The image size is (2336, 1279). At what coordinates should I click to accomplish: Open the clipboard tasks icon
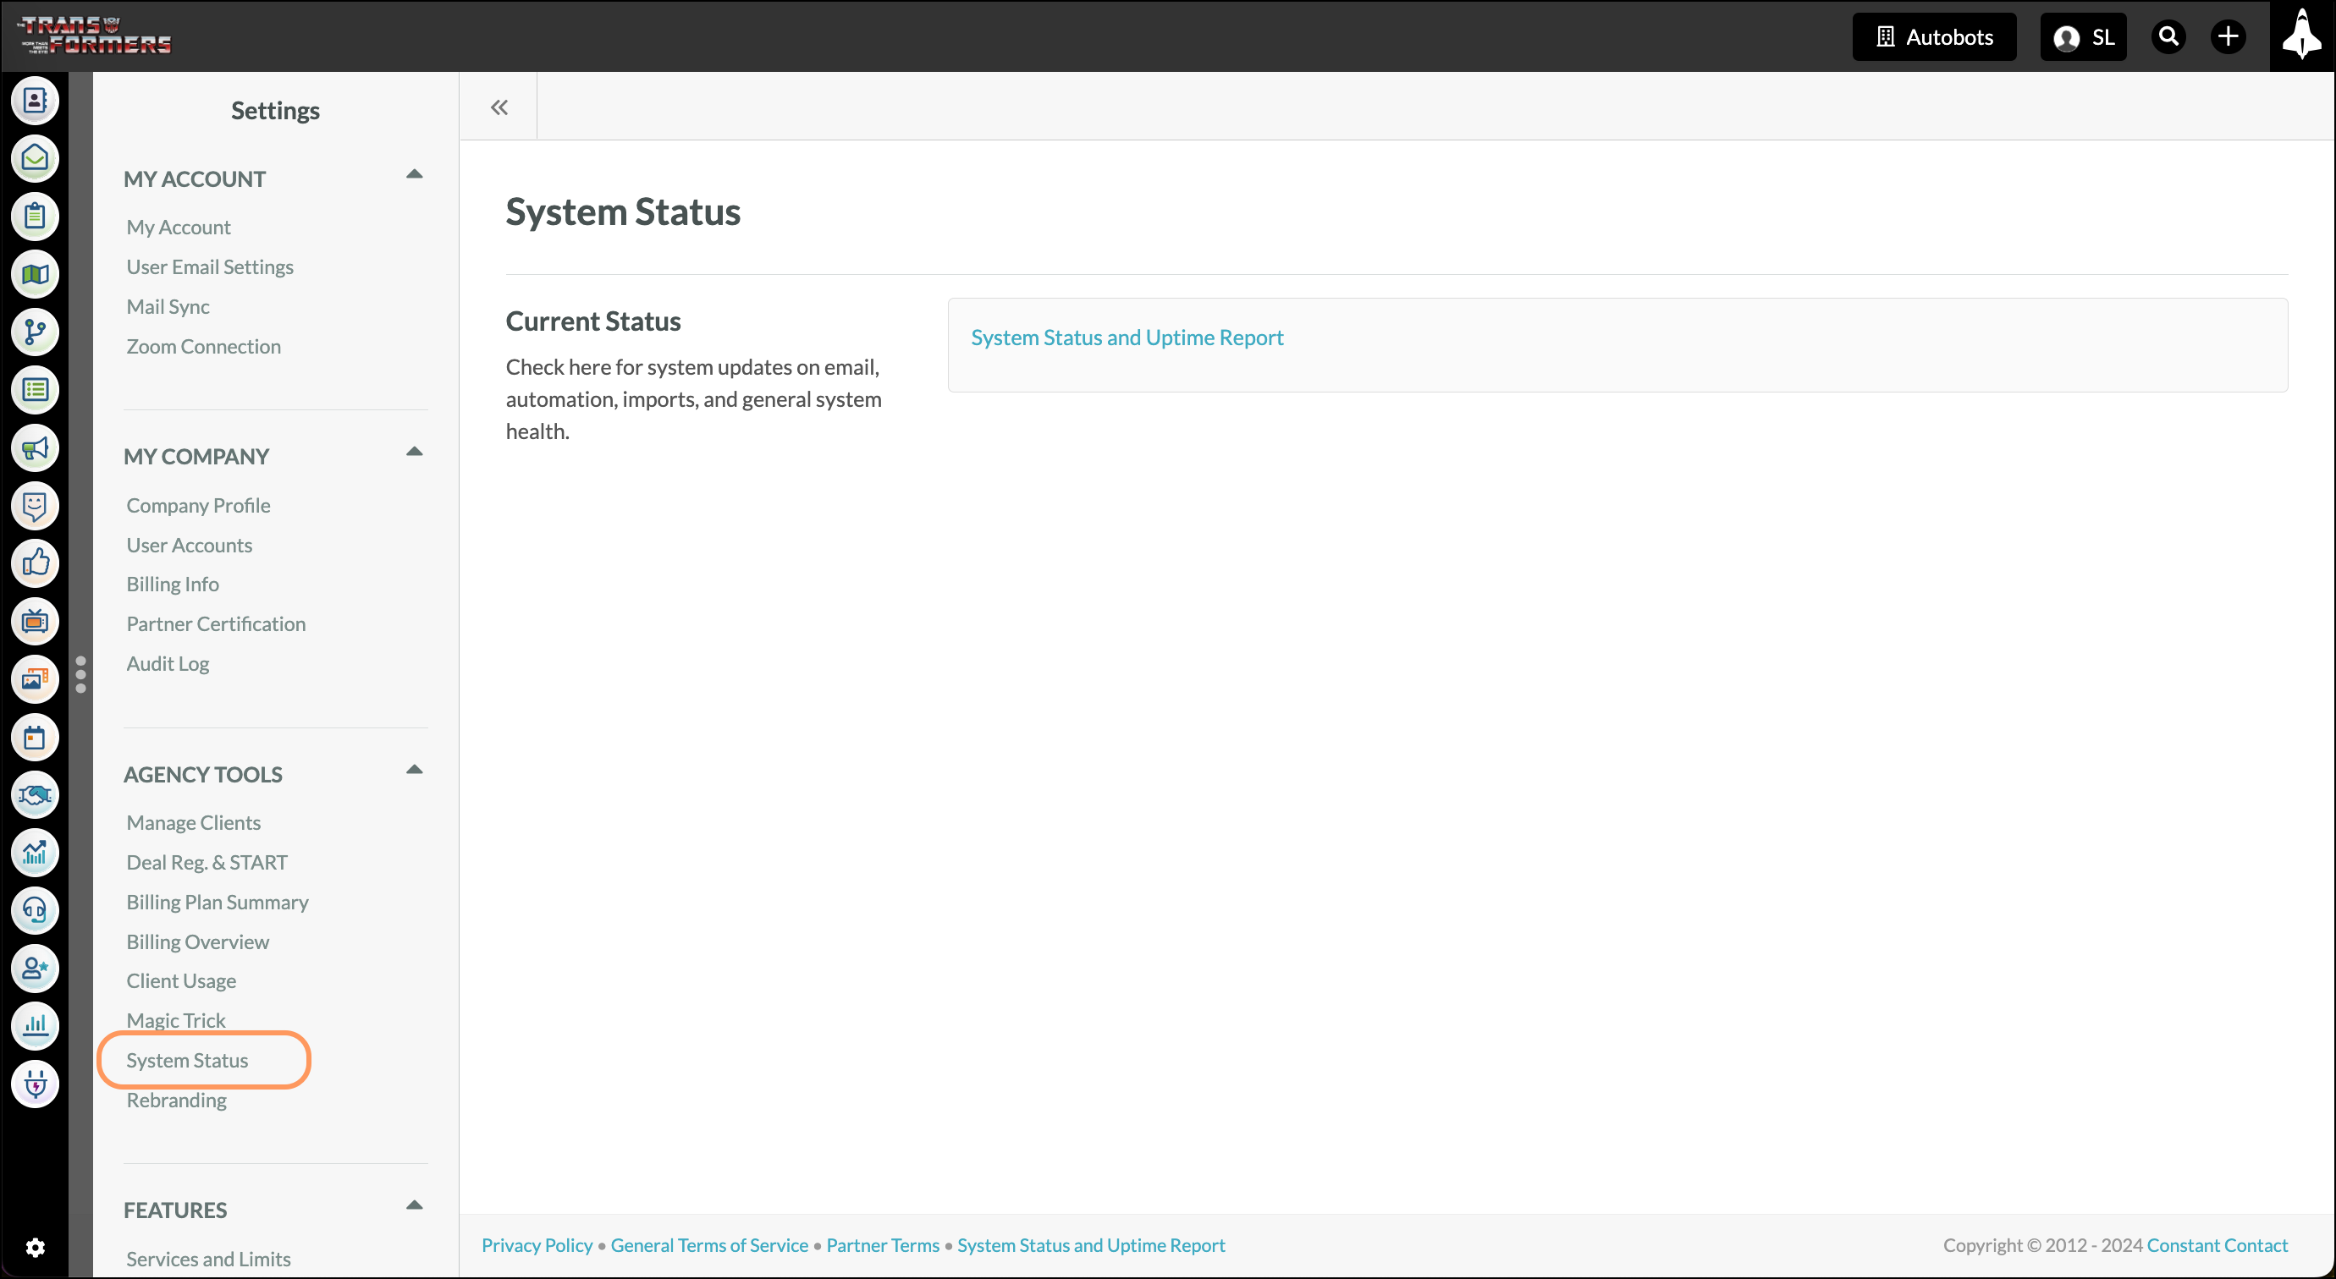35,217
